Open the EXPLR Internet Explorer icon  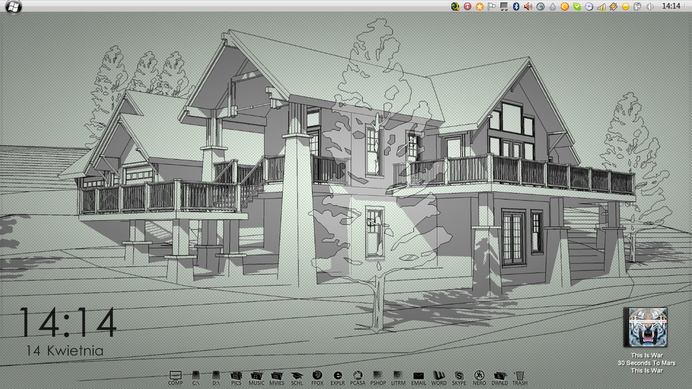pyautogui.click(x=337, y=376)
